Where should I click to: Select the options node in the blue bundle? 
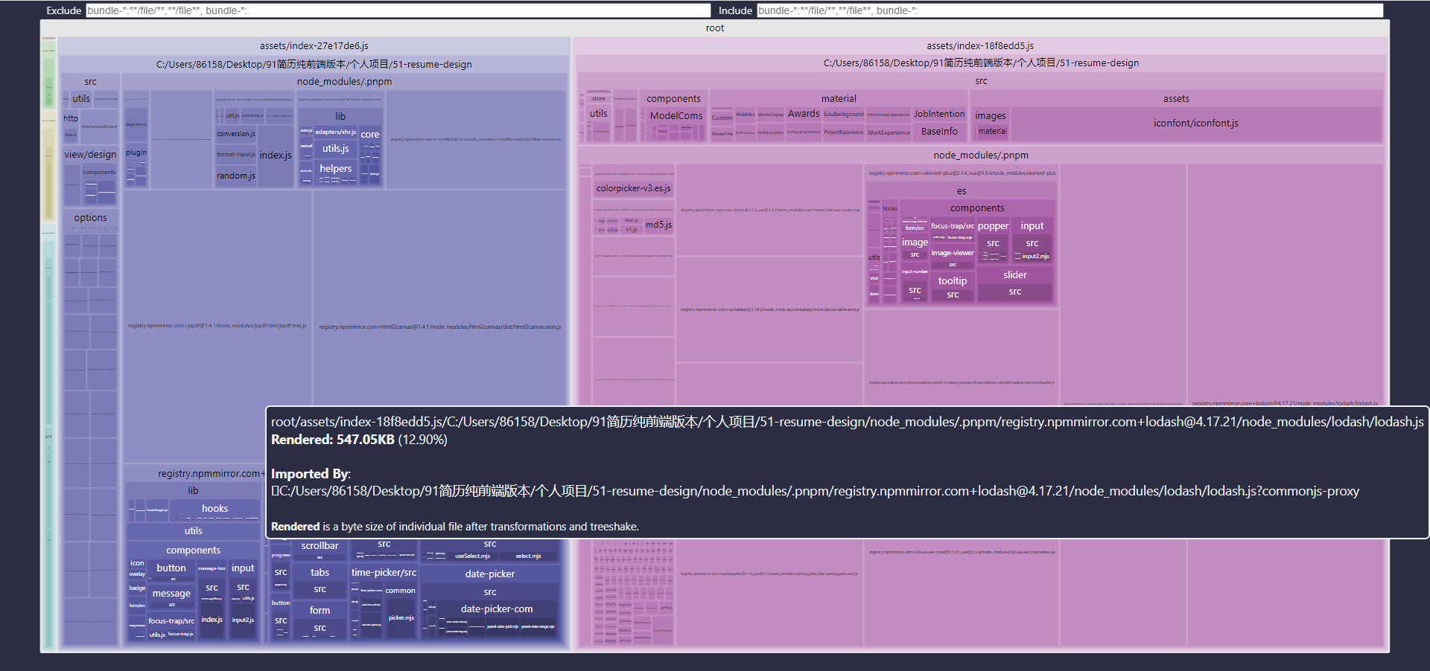(x=90, y=218)
